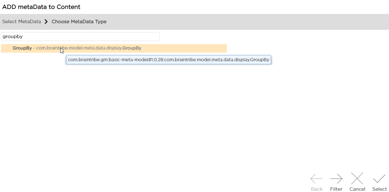Focus the "groupby" search field
The height and width of the screenshot is (192, 389).
coord(80,36)
